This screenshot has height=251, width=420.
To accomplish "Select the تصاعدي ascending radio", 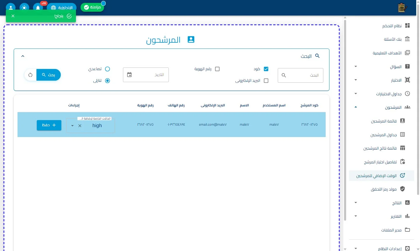I will pyautogui.click(x=107, y=69).
